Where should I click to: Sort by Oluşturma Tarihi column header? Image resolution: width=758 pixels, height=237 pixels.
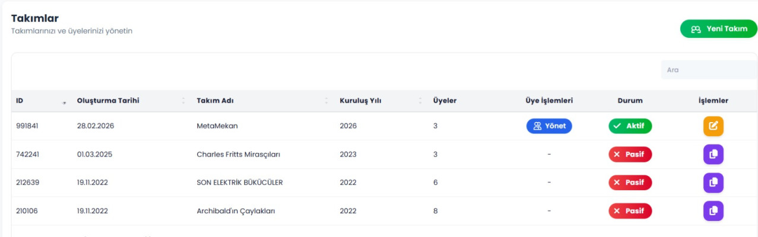pyautogui.click(x=108, y=101)
